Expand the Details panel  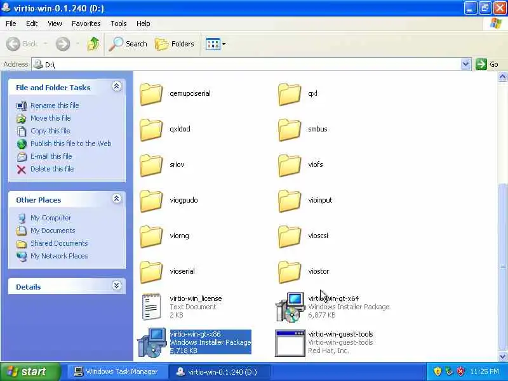pyautogui.click(x=117, y=285)
